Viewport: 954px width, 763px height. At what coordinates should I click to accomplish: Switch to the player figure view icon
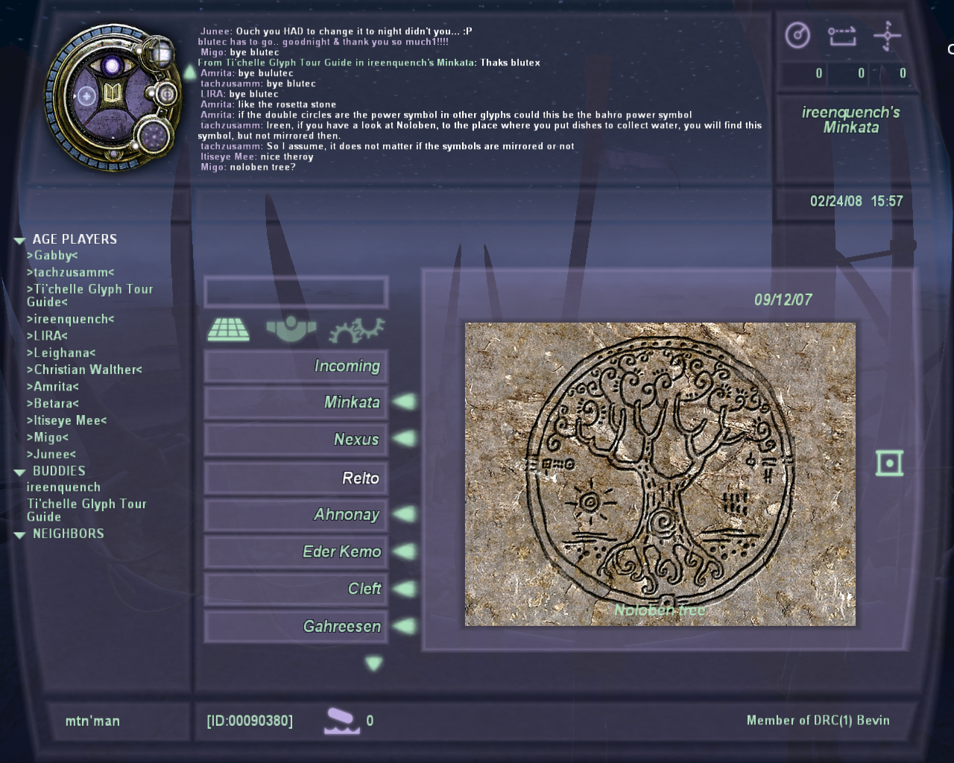click(x=291, y=329)
